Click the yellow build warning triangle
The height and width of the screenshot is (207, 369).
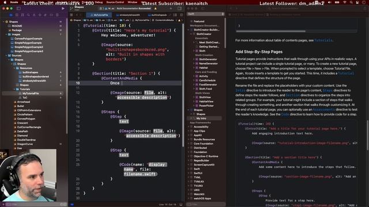coord(155,9)
